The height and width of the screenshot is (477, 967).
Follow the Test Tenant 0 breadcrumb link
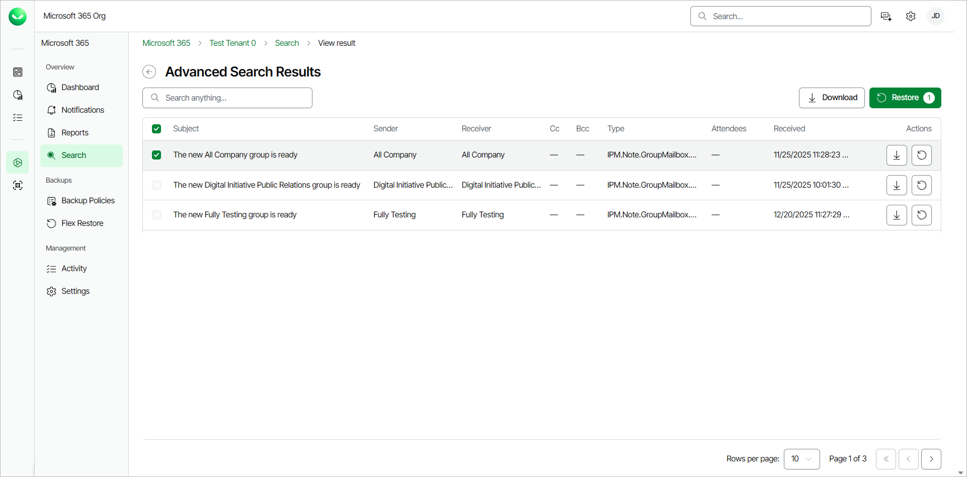tap(232, 43)
